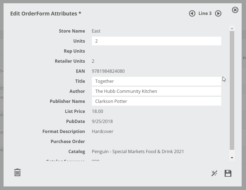Select the Author text field

(x=156, y=91)
